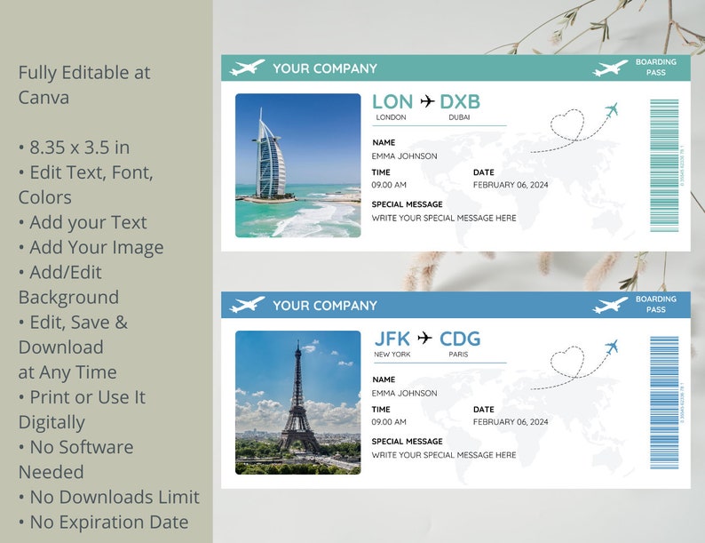
Task: Click the Edit Text, Font, Colors bullet
Action: (x=86, y=185)
